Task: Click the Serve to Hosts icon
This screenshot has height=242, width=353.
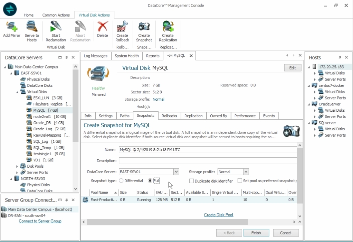Action: [x=32, y=27]
